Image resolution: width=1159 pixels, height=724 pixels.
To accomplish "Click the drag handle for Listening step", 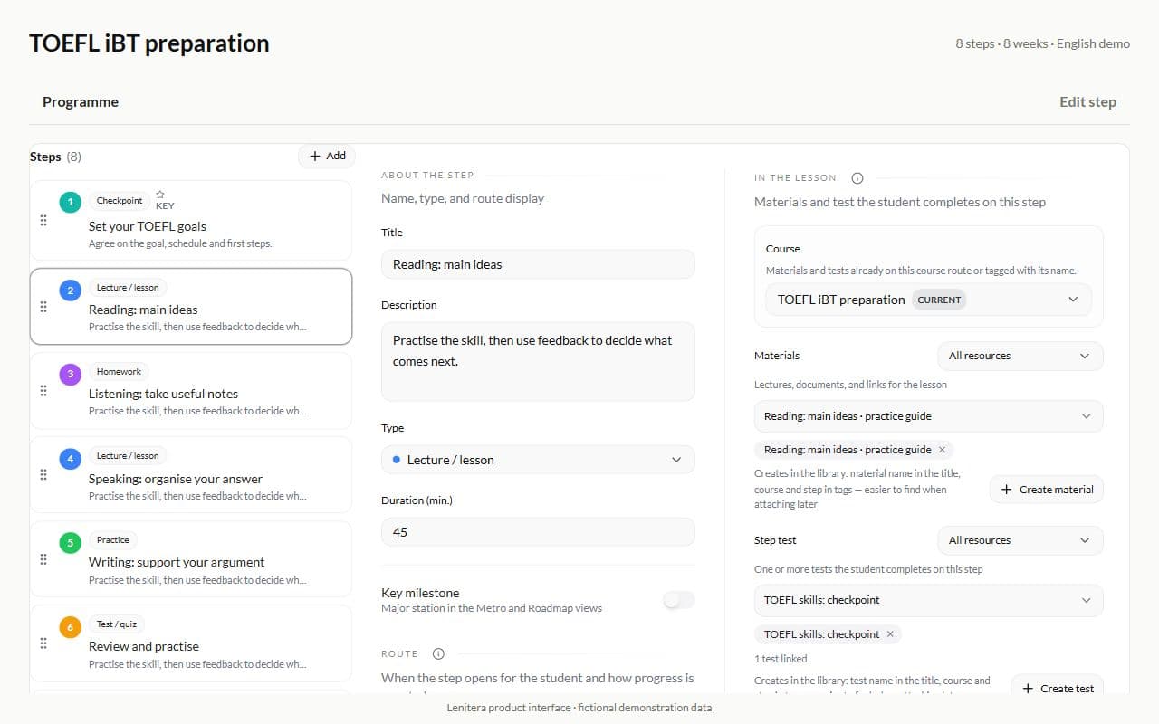I will (x=43, y=390).
